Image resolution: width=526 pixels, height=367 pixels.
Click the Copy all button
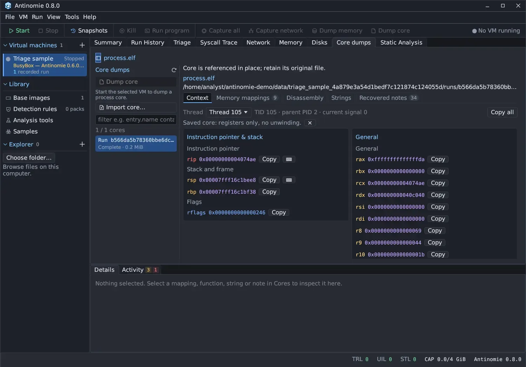point(502,112)
